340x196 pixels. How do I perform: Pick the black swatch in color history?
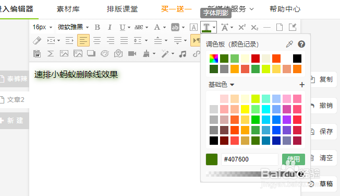tap(297, 59)
